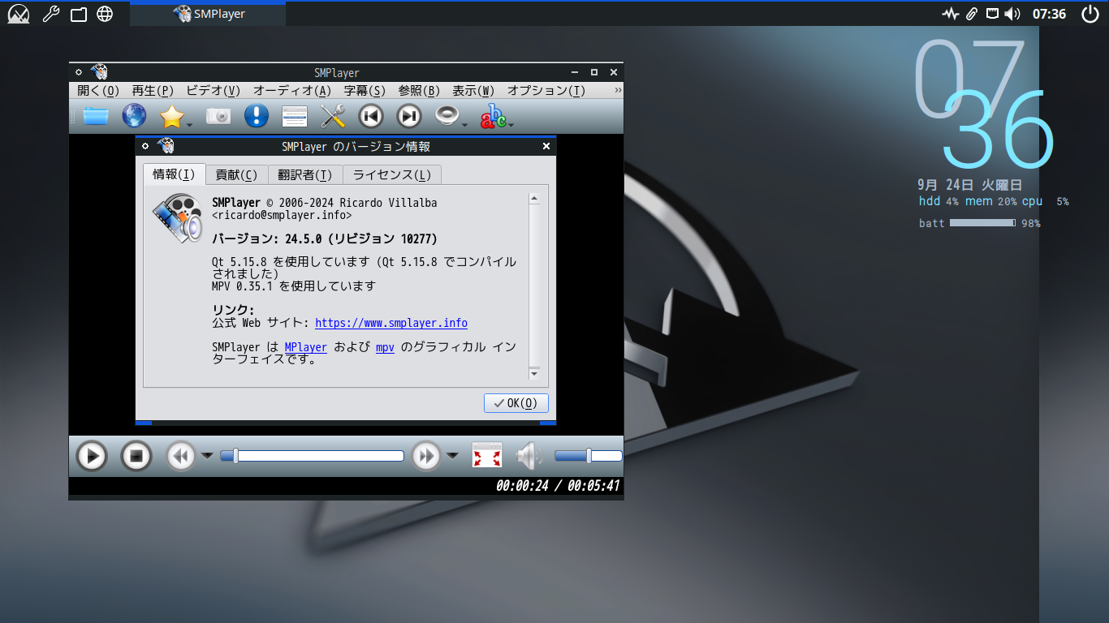The height and width of the screenshot is (623, 1109).
Task: Launch the web browser globe in panel
Action: point(105,14)
